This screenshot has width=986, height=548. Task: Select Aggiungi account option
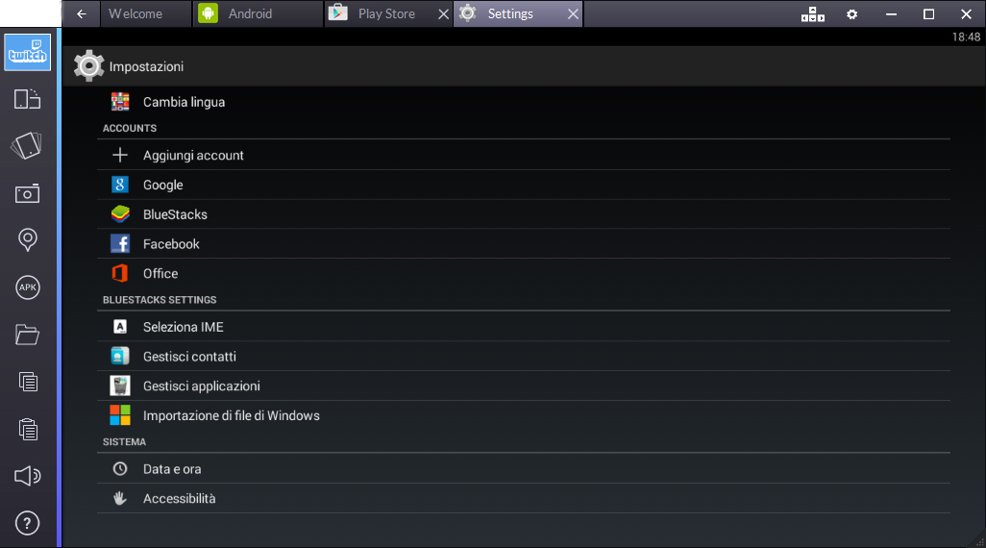193,156
